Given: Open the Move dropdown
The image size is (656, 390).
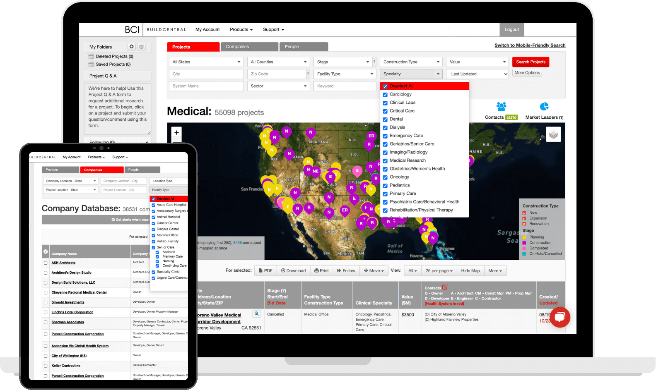Looking at the screenshot, I should 374,271.
